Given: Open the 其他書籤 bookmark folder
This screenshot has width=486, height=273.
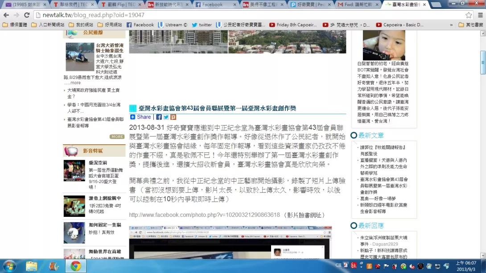Looking at the screenshot, I should (x=471, y=25).
